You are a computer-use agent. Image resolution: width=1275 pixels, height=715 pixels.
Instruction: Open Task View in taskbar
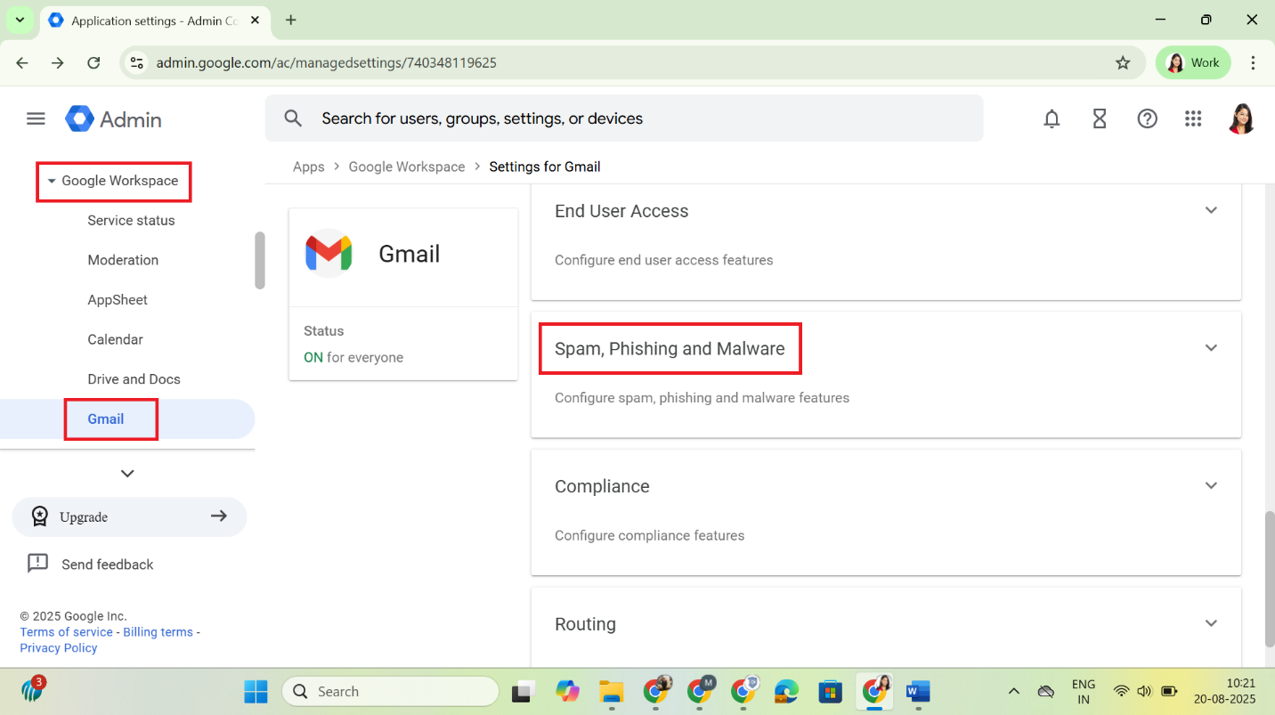(x=523, y=691)
